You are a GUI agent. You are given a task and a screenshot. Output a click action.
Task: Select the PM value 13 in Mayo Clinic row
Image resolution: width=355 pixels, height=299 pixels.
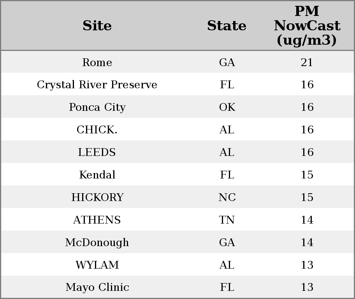pos(307,287)
